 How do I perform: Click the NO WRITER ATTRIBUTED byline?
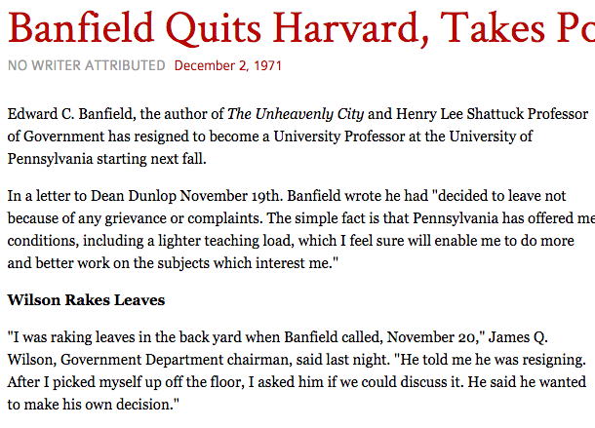click(86, 66)
